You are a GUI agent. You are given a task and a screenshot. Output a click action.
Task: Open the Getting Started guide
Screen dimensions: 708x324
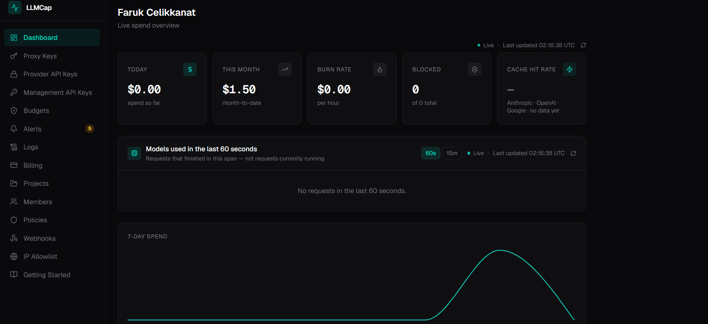point(52,275)
